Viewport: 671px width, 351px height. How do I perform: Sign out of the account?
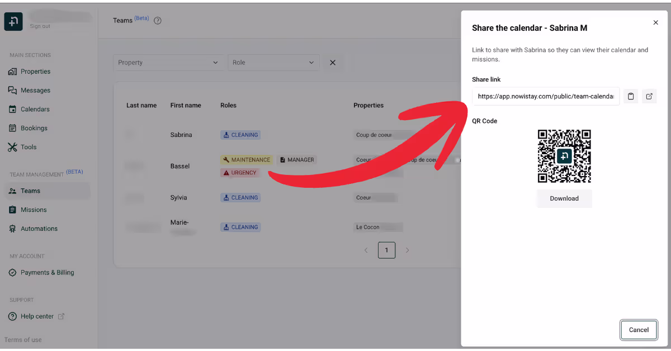point(40,26)
